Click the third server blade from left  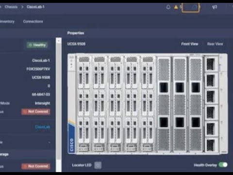[x=116, y=105]
